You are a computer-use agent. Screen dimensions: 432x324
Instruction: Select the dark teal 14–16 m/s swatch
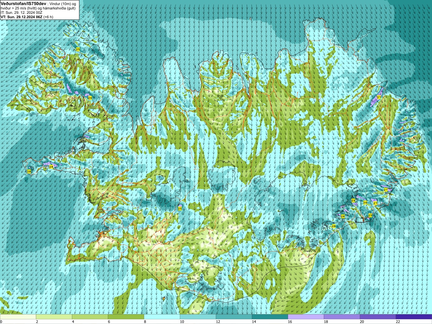pyautogui.click(x=270, y=317)
